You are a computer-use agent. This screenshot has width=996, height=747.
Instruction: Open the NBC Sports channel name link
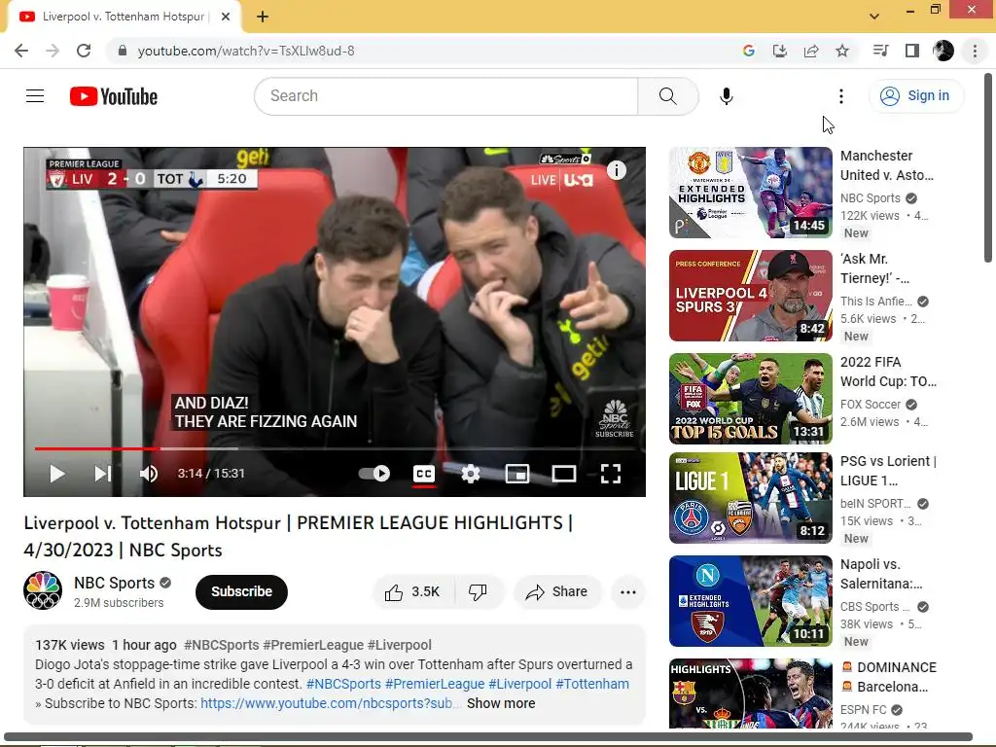pyautogui.click(x=115, y=584)
